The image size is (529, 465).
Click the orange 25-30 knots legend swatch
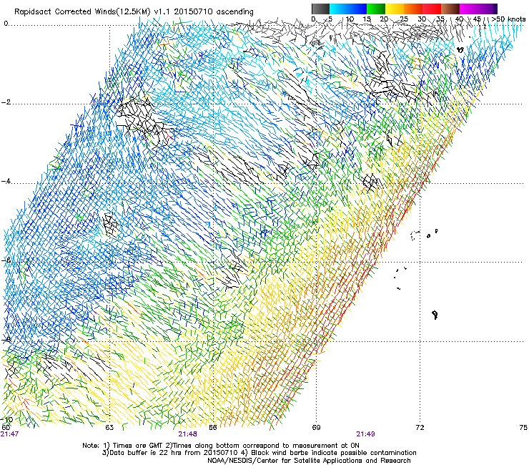(x=413, y=9)
